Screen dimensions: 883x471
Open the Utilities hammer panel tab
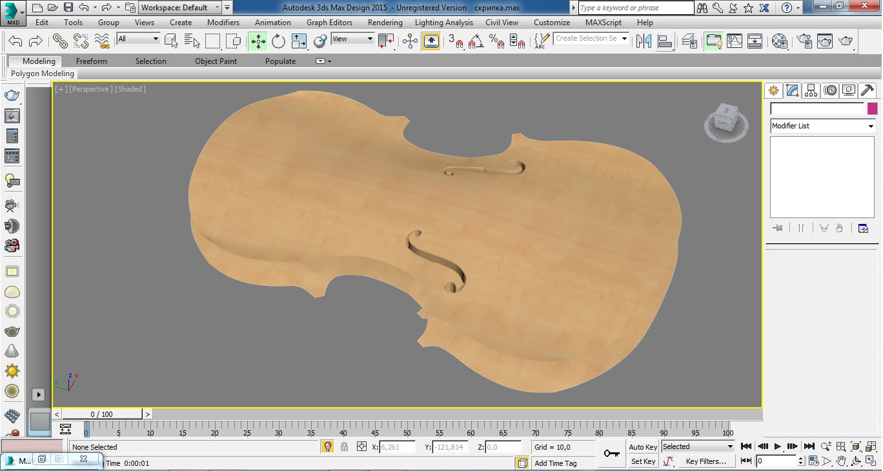[x=868, y=90]
